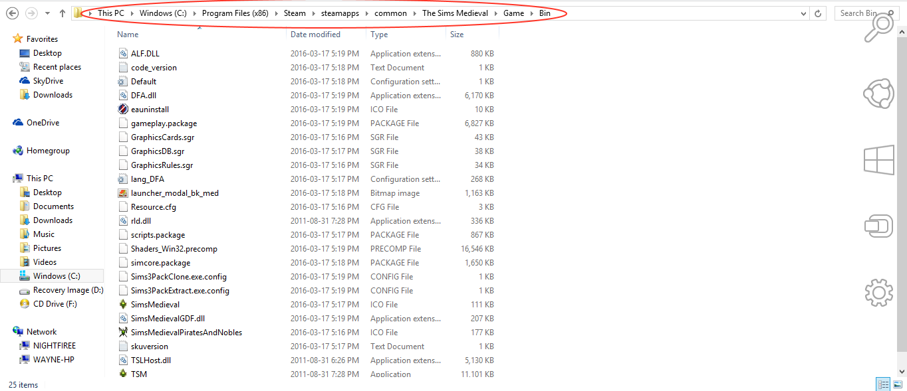Viewport: 907px width, 391px height.
Task: Open chevron after Windows (C:) in breadcrumb
Action: click(x=195, y=13)
